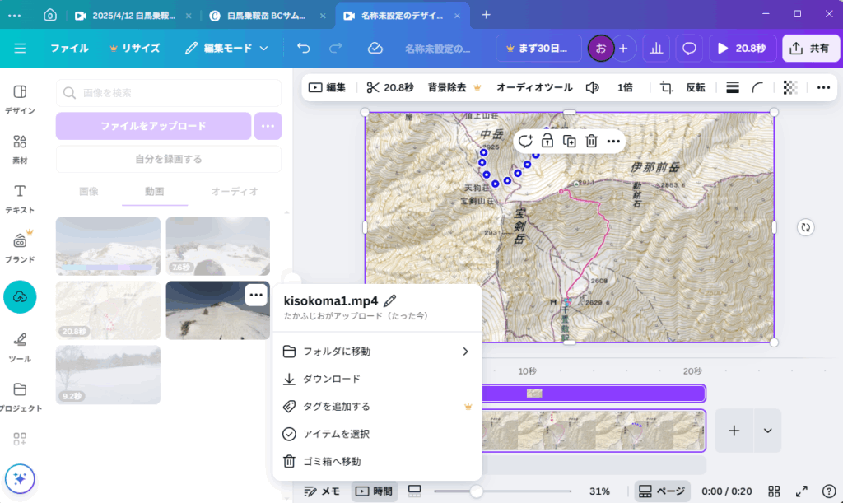Viewport: 843px width, 503px height.
Task: Toggle the 時間 timeline view
Action: [x=374, y=491]
